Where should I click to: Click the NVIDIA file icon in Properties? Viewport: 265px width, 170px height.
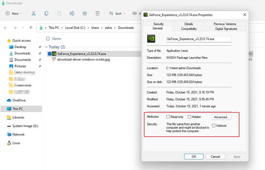(x=151, y=39)
